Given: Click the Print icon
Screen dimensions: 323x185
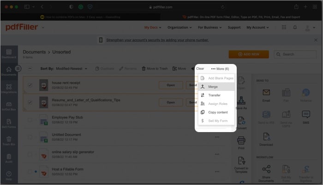Looking at the screenshot, I should (x=241, y=143).
